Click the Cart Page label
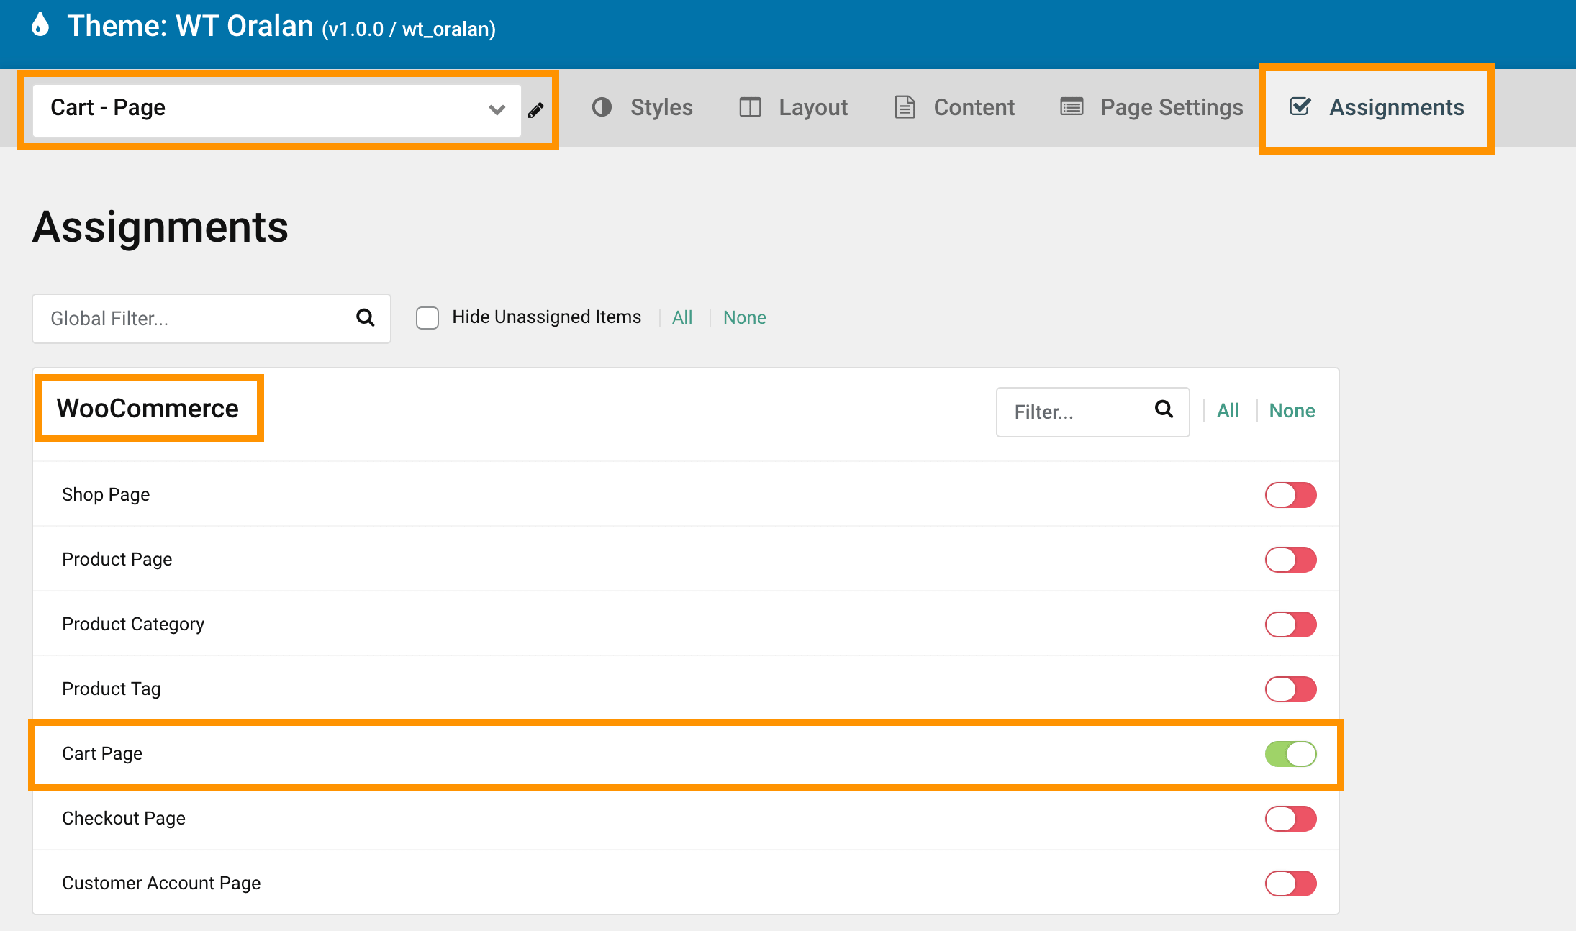The height and width of the screenshot is (931, 1576). (x=102, y=753)
